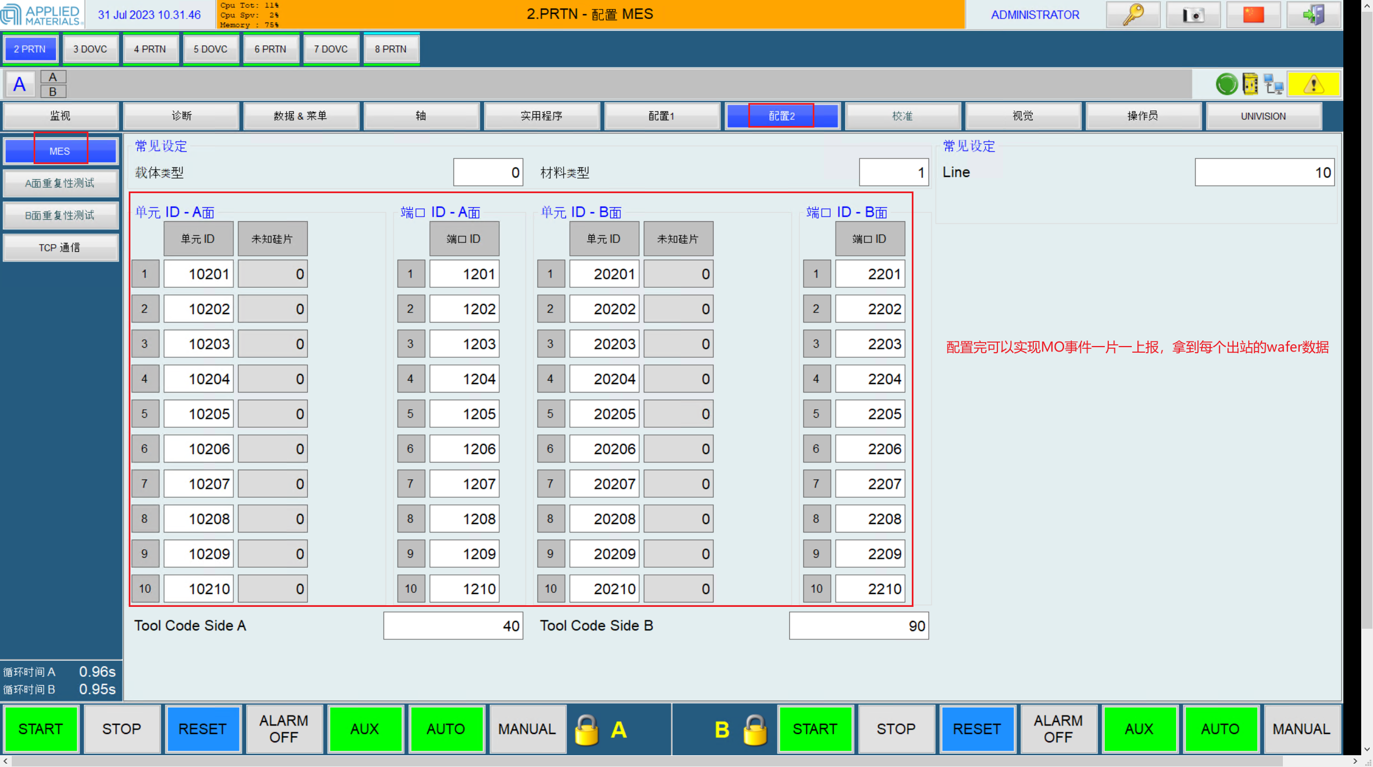This screenshot has height=767, width=1373.
Task: Select the B side selector button
Action: click(53, 91)
